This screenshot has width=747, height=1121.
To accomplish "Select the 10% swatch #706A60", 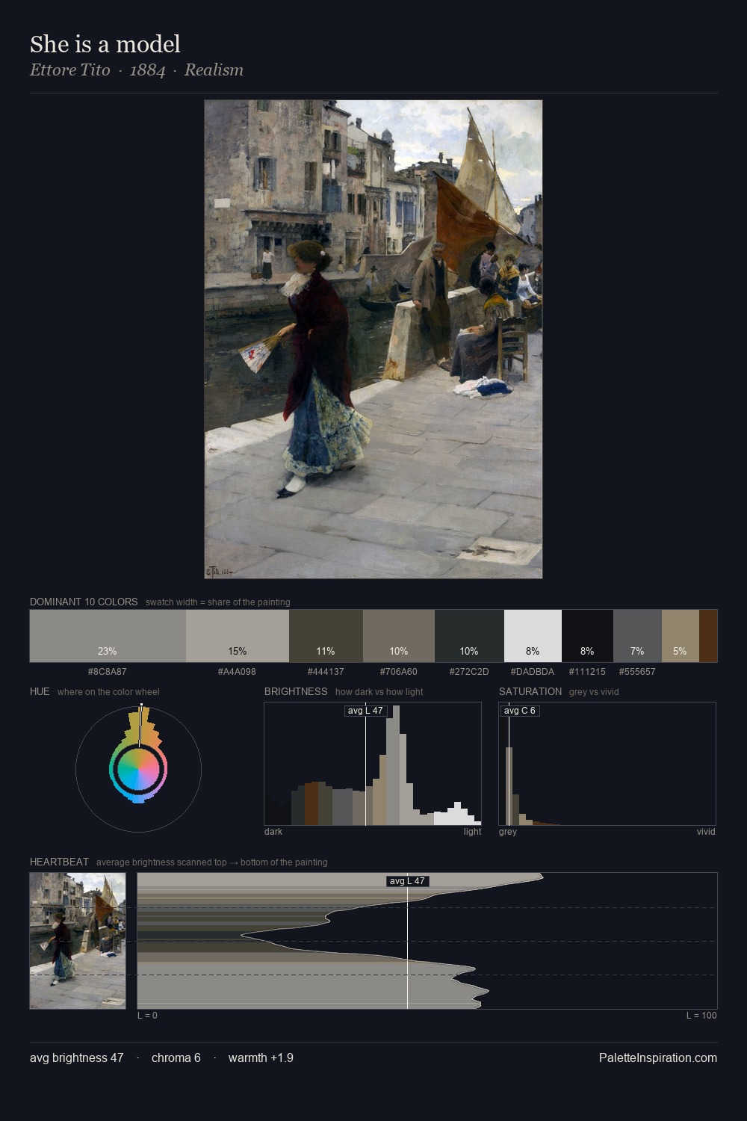I will pyautogui.click(x=399, y=636).
